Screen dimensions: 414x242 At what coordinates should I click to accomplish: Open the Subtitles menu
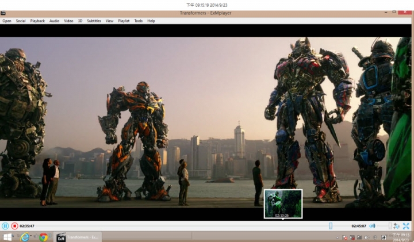point(94,21)
